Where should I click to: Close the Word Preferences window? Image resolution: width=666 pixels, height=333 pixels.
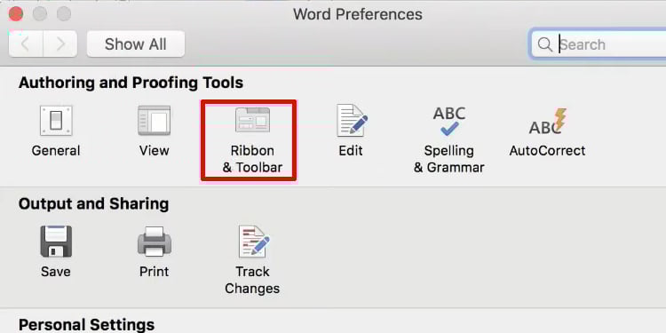point(16,14)
